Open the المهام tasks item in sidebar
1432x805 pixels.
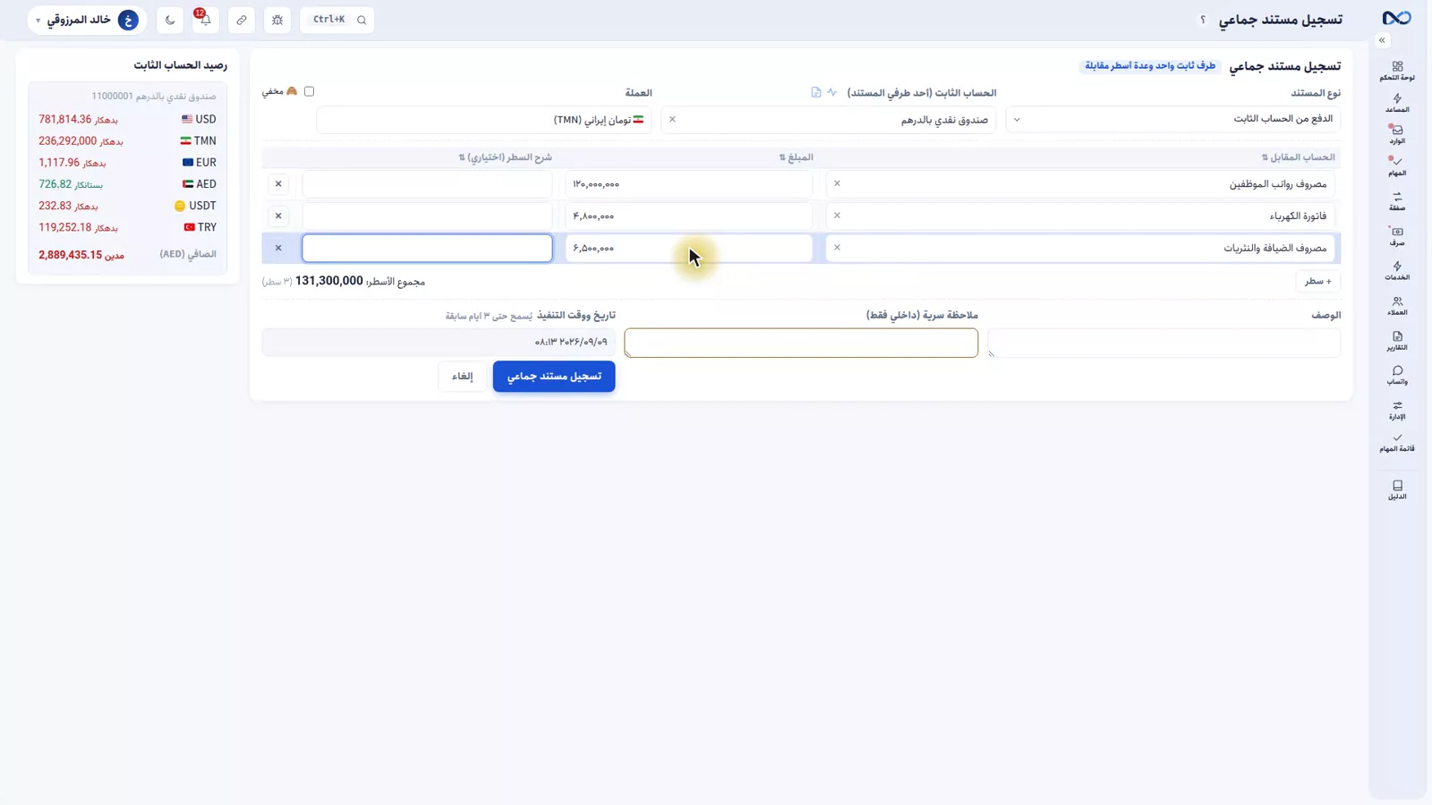[x=1397, y=166]
